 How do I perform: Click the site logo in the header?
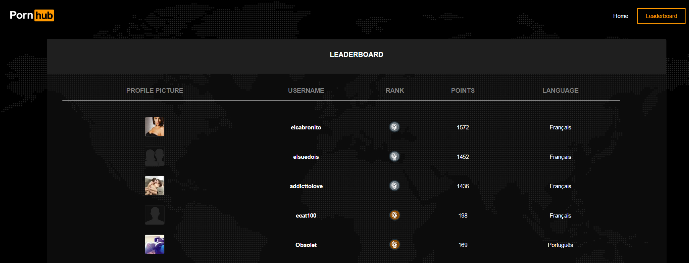pyautogui.click(x=32, y=15)
